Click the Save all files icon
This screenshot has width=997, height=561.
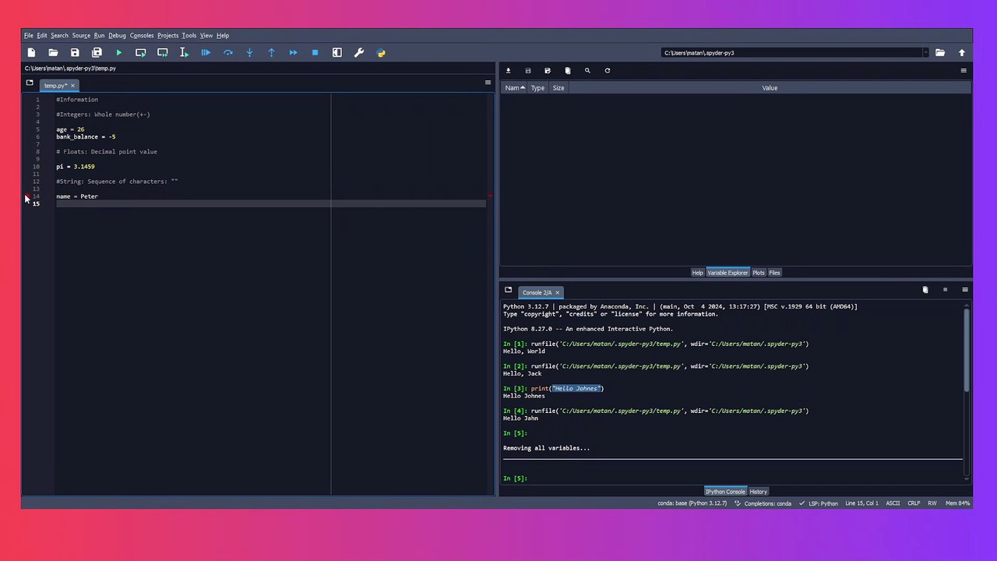[x=97, y=53]
